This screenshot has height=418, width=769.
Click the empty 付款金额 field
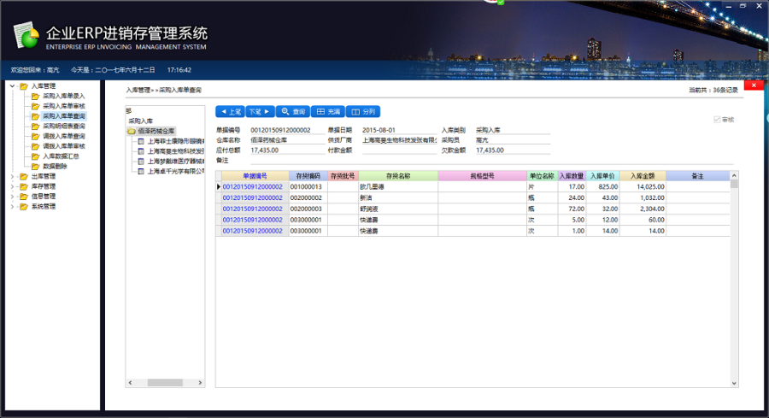(x=399, y=150)
